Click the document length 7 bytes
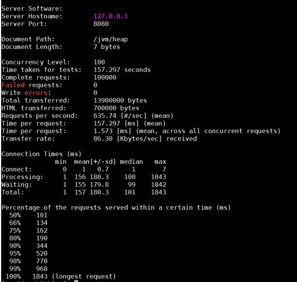The width and height of the screenshot is (297, 282). pyautogui.click(x=107, y=47)
